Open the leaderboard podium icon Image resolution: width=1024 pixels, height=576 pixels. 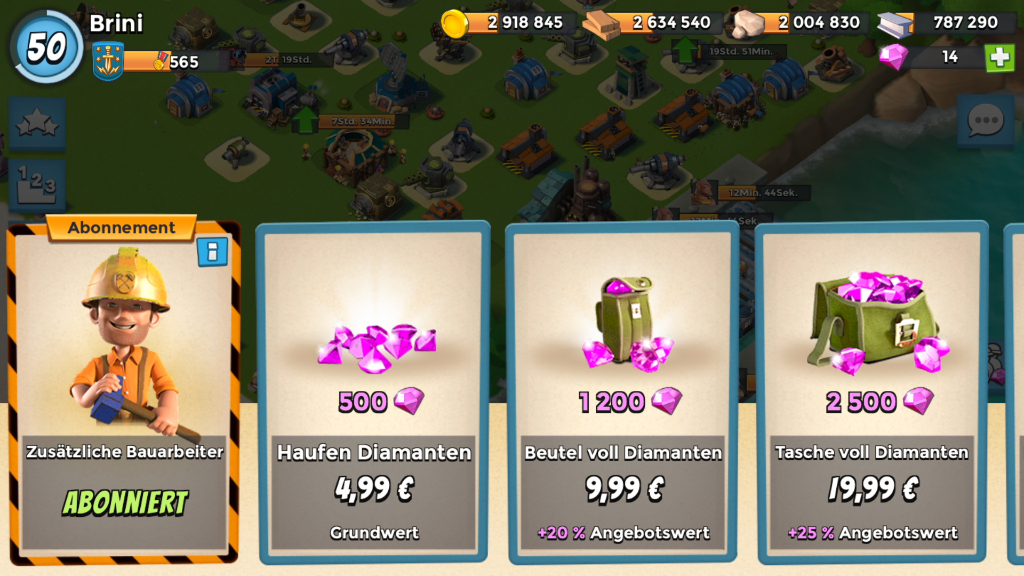click(x=37, y=185)
